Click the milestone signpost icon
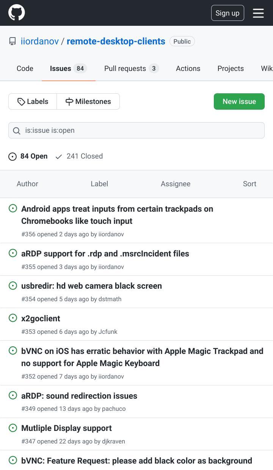Viewport: 273px width, 470px height. [x=69, y=102]
